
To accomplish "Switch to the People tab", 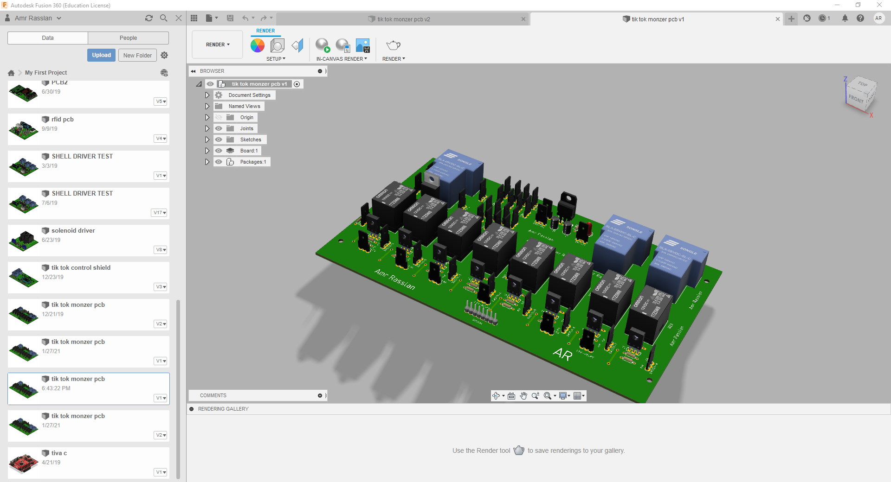I will point(128,38).
